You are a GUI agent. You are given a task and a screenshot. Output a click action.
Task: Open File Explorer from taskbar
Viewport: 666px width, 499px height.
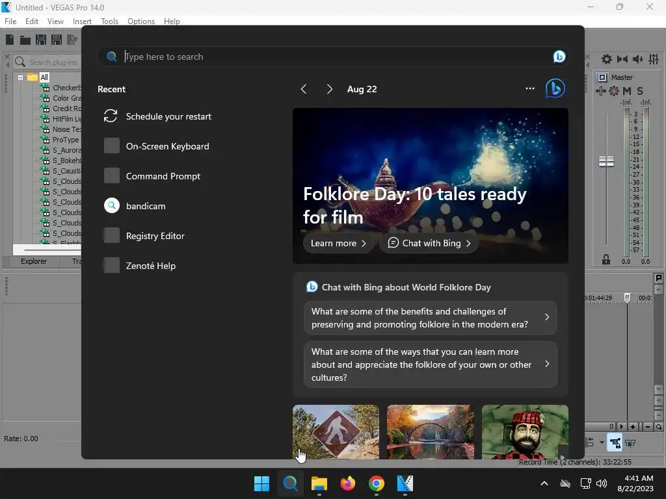(319, 483)
